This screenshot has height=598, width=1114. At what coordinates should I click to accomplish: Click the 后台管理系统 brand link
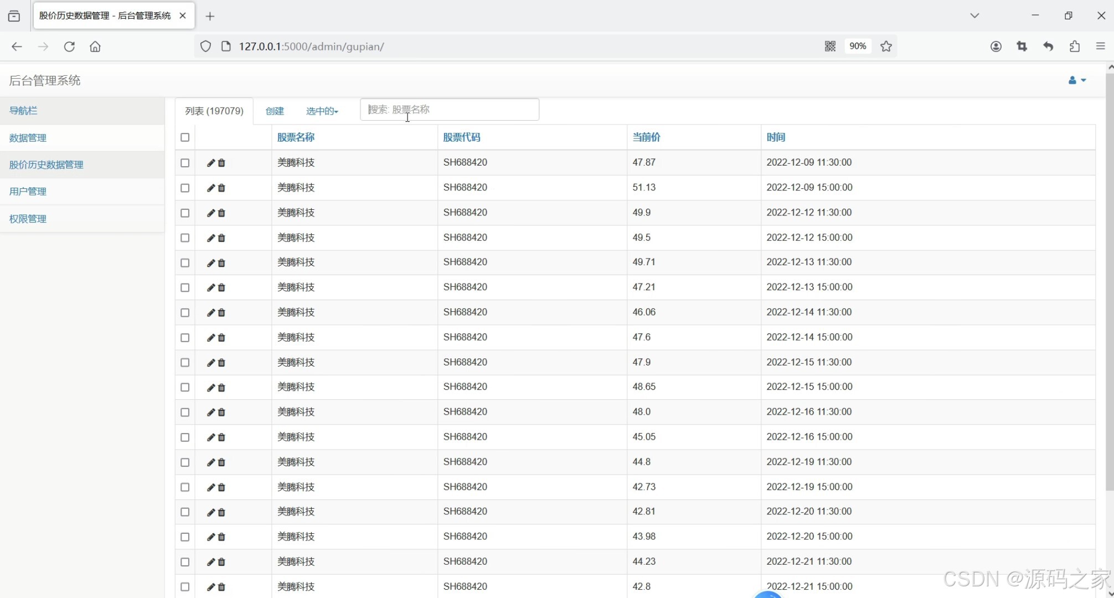45,80
